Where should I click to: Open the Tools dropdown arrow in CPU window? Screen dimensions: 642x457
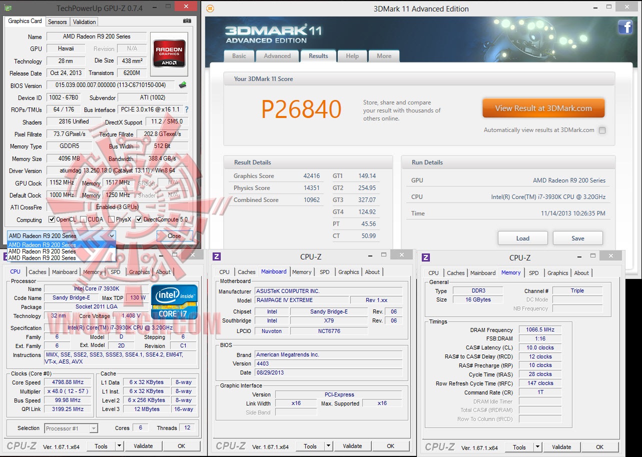[119, 446]
